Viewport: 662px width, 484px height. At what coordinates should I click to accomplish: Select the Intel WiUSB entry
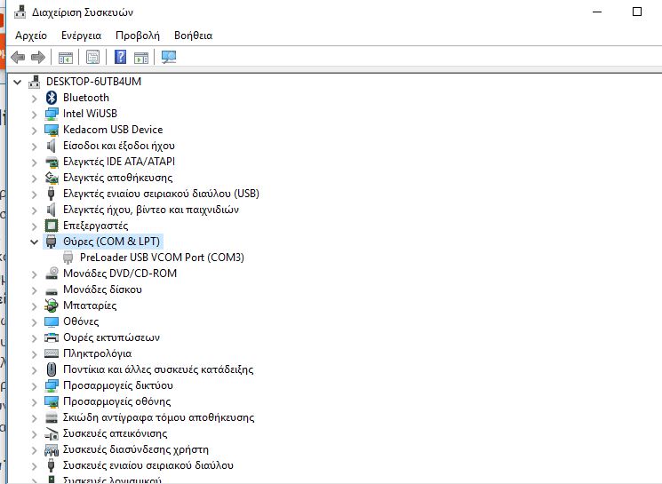[89, 114]
